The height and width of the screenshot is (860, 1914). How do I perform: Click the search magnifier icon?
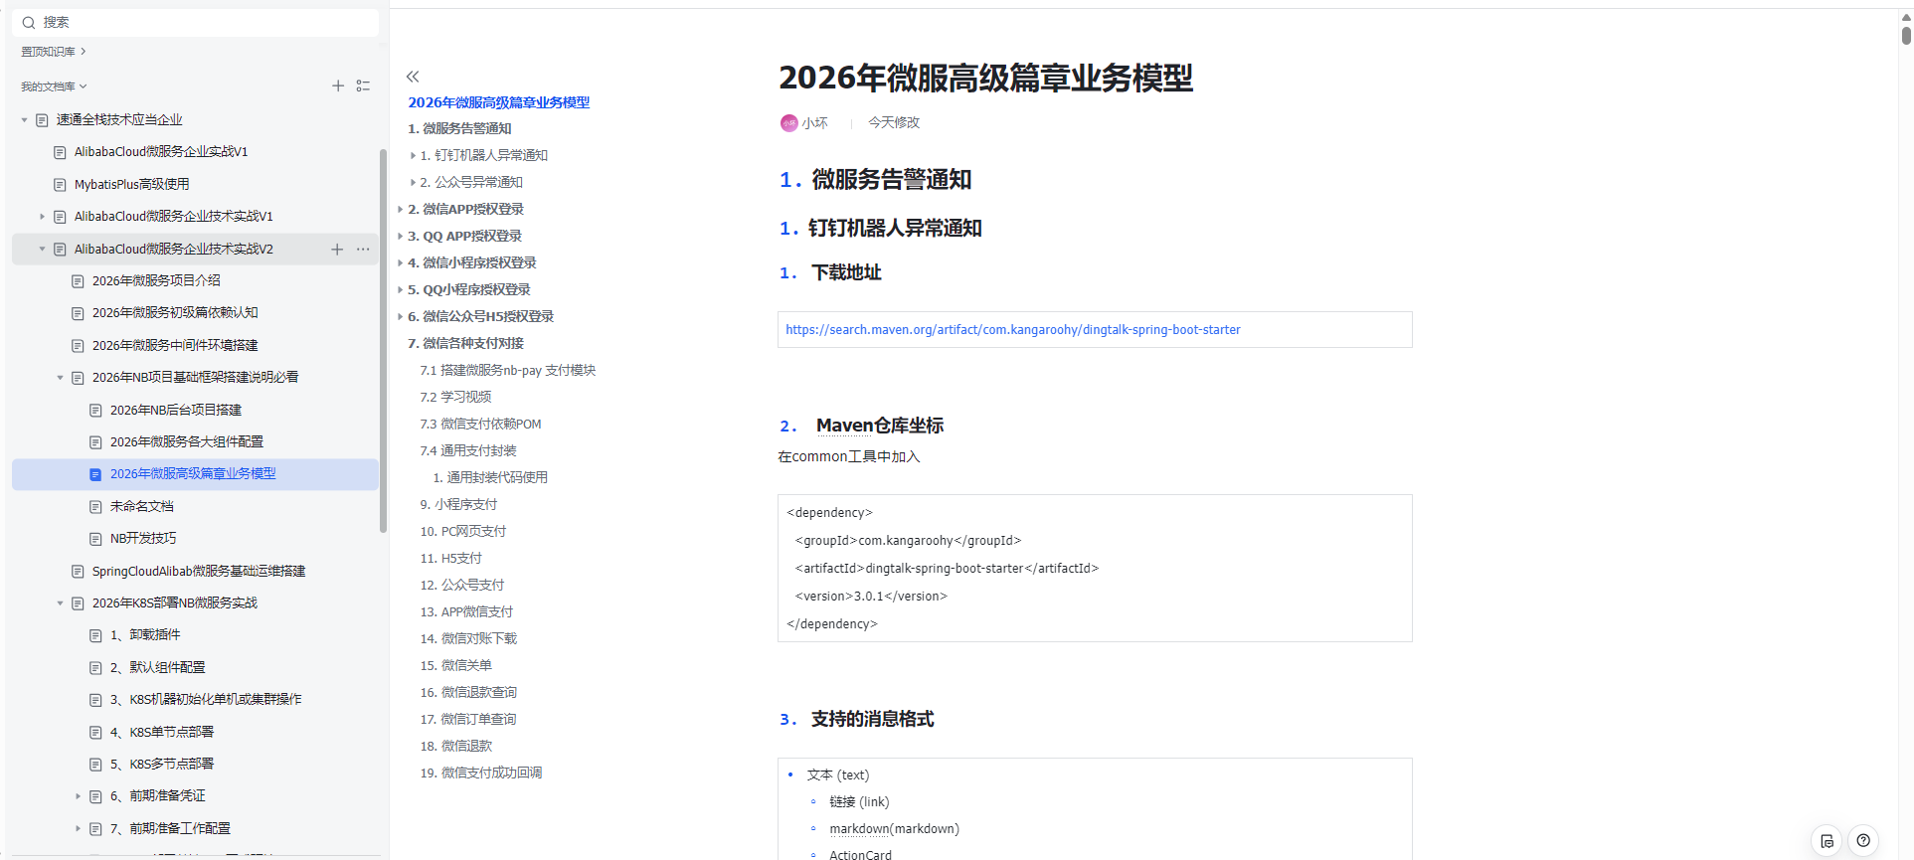coord(29,23)
